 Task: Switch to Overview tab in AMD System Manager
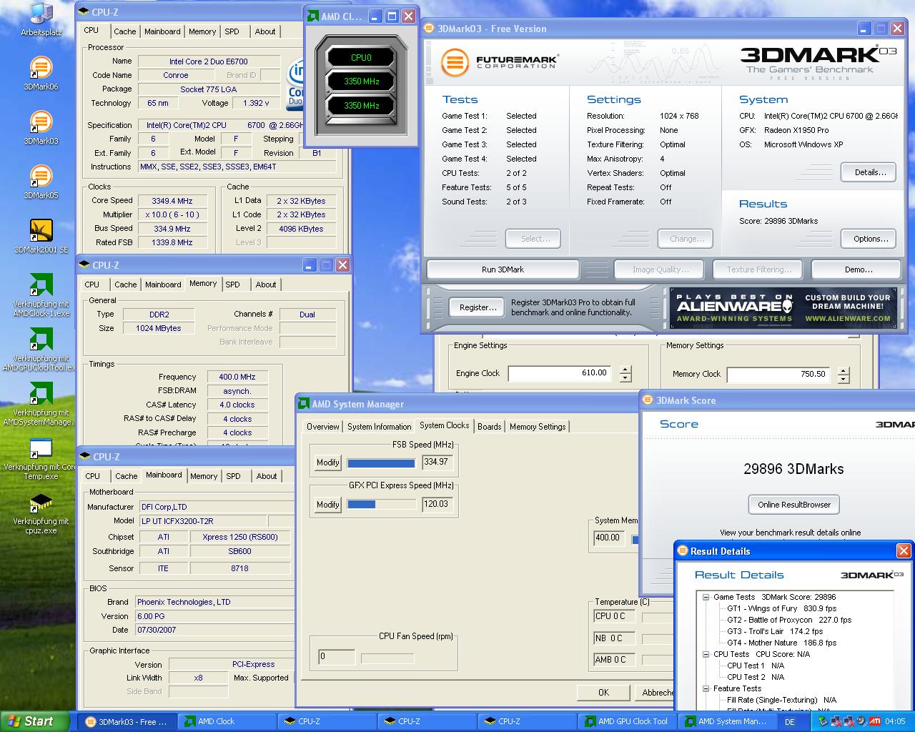(323, 427)
